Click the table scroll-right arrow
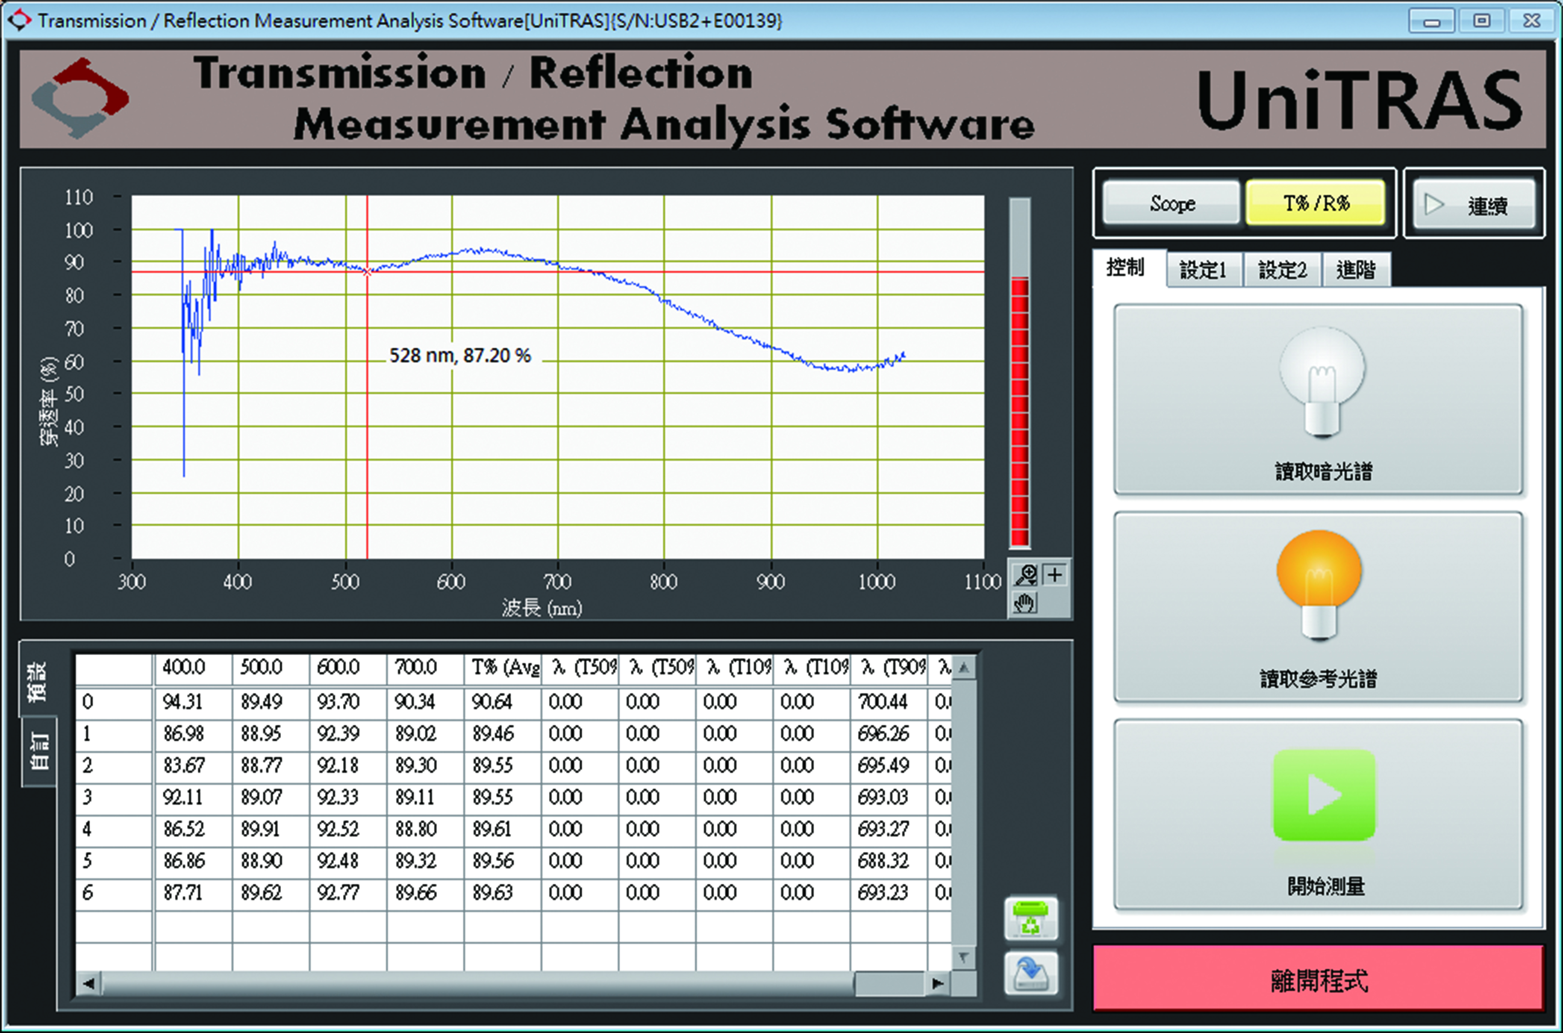This screenshot has width=1563, height=1033. point(938,984)
